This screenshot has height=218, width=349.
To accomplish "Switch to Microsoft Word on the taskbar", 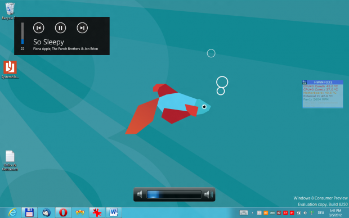I will pyautogui.click(x=114, y=213).
